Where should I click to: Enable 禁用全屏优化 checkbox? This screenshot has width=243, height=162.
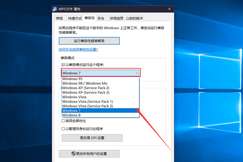click(x=63, y=121)
